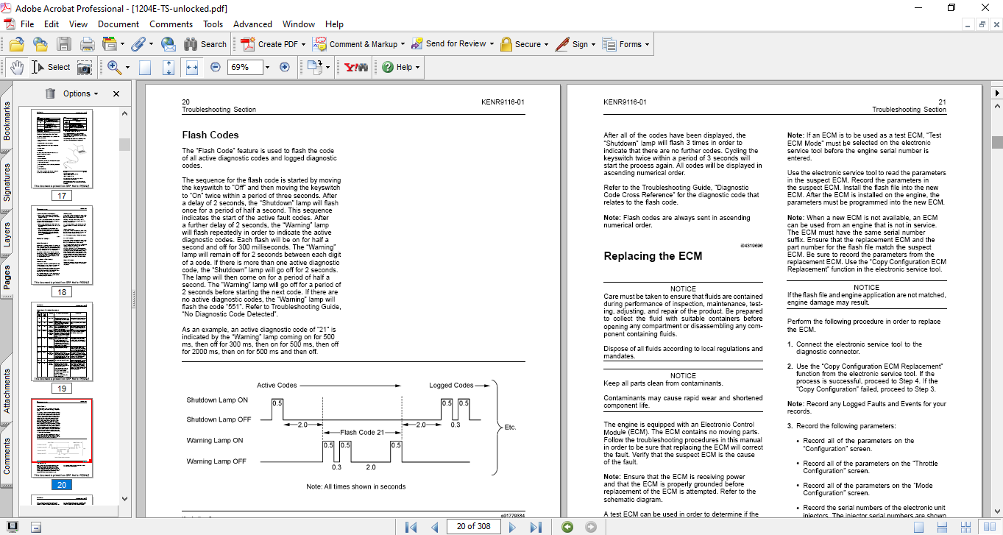Click the Save disk icon
Image resolution: width=1003 pixels, height=535 pixels.
[64, 44]
